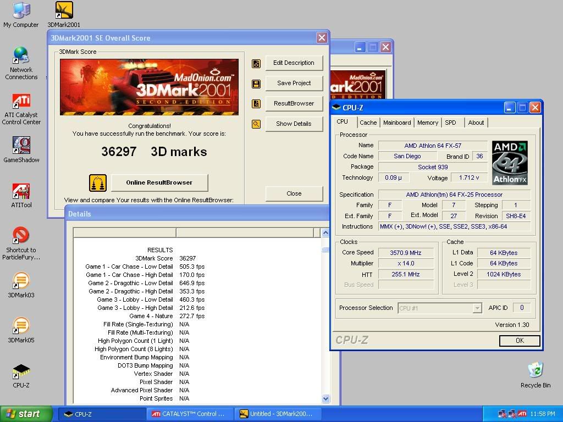Expand the Processor Selection dropdown
Viewport: 563px width, 422px height.
[x=477, y=308]
